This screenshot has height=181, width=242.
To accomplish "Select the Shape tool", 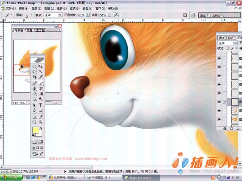I will [40, 110].
